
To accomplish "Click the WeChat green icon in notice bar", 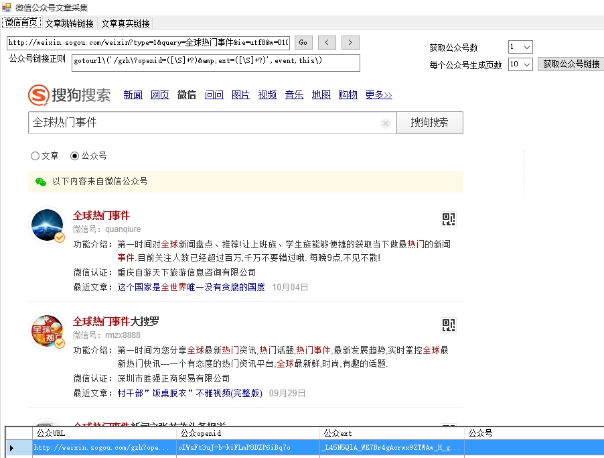I will pyautogui.click(x=40, y=181).
